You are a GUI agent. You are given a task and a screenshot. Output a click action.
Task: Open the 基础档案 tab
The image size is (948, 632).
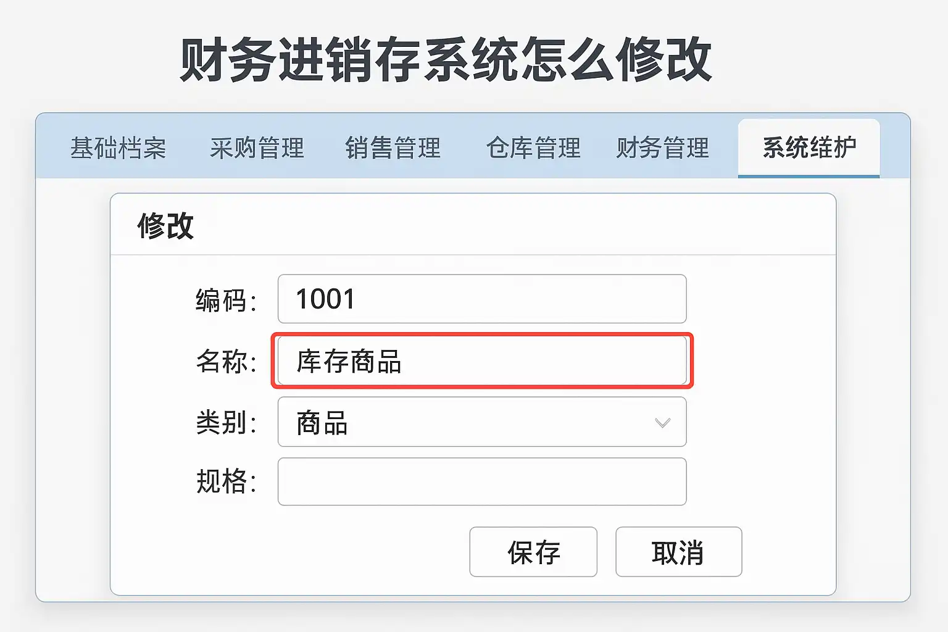[x=118, y=148]
